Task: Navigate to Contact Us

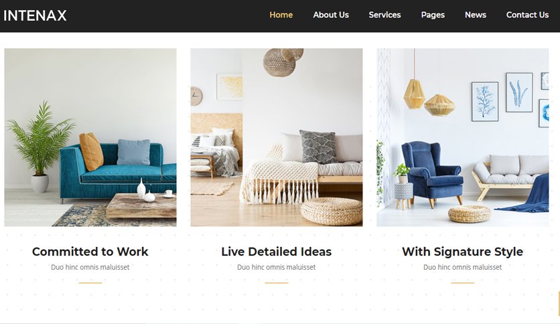Action: click(x=527, y=15)
